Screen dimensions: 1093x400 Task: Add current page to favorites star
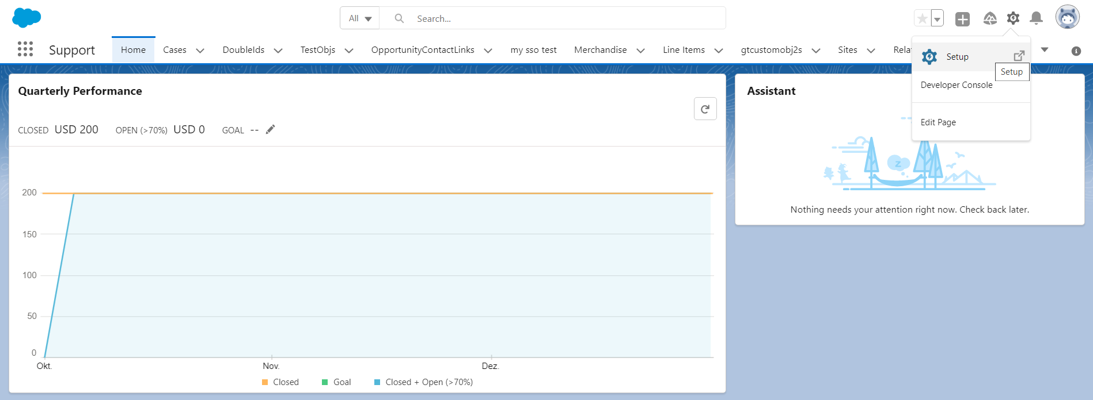[x=923, y=19]
